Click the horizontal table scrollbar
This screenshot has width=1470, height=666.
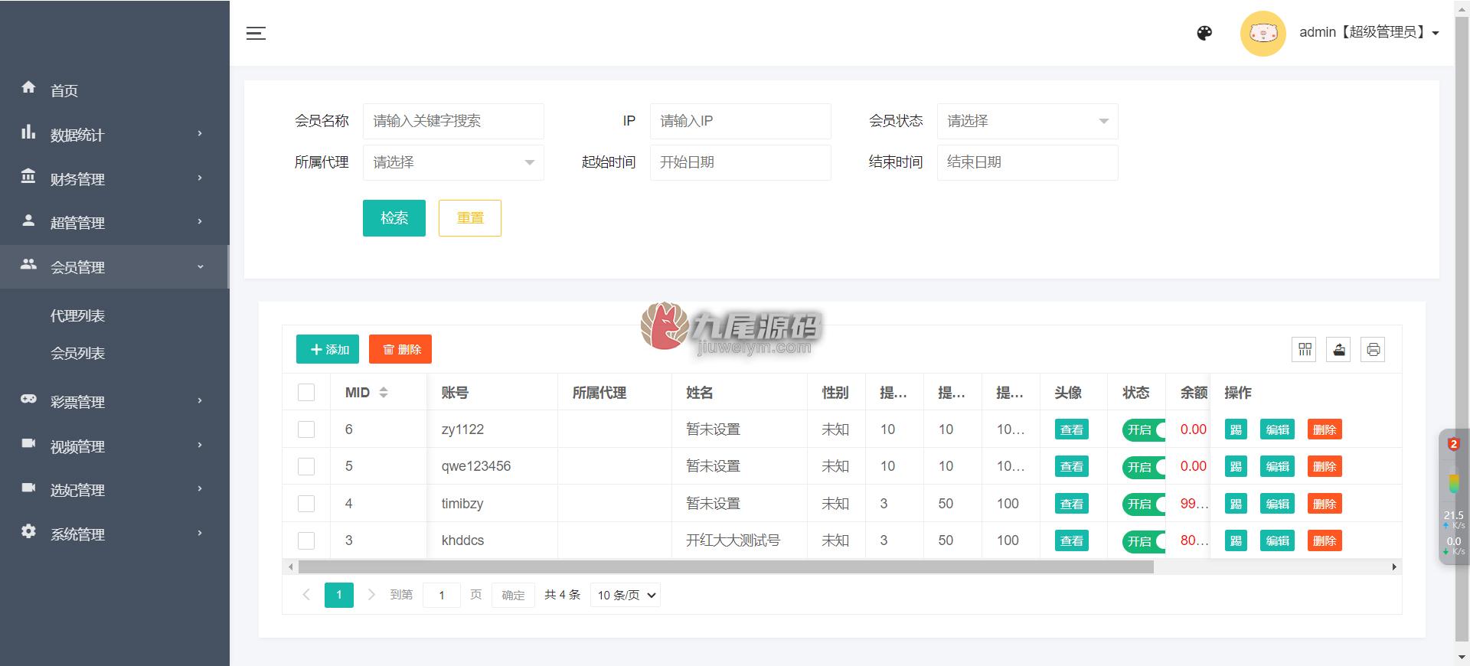click(x=726, y=567)
